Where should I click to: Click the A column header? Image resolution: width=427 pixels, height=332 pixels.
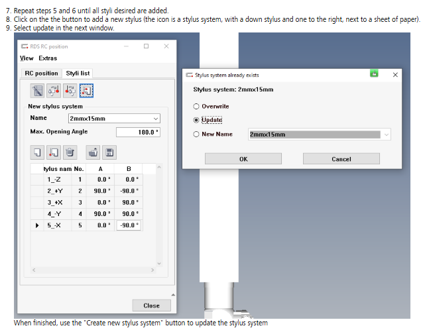point(100,169)
